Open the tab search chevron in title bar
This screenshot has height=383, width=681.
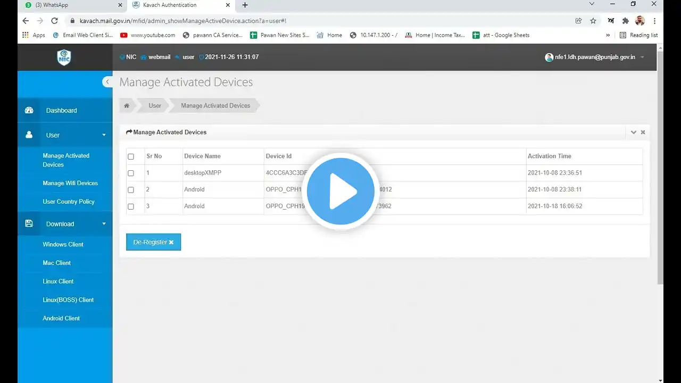[x=592, y=4]
